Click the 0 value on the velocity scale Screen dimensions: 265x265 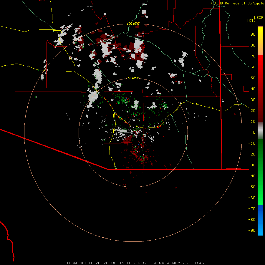[254, 132]
